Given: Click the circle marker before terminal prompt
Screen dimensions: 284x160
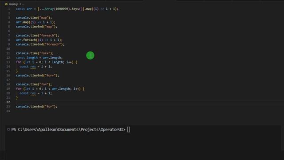Looking at the screenshot, I should pyautogui.click(x=8, y=129).
